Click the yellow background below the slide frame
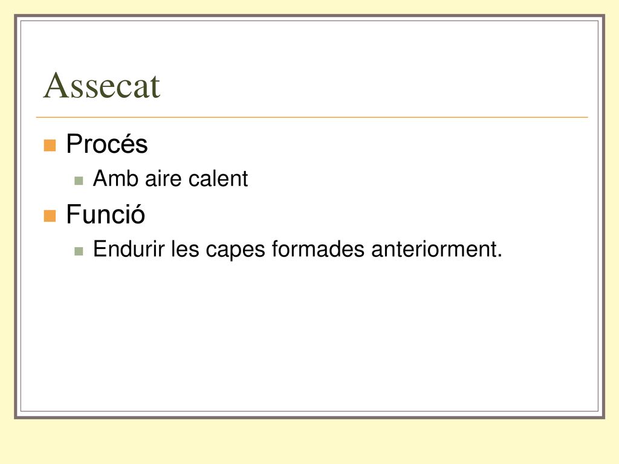 pos(309,441)
